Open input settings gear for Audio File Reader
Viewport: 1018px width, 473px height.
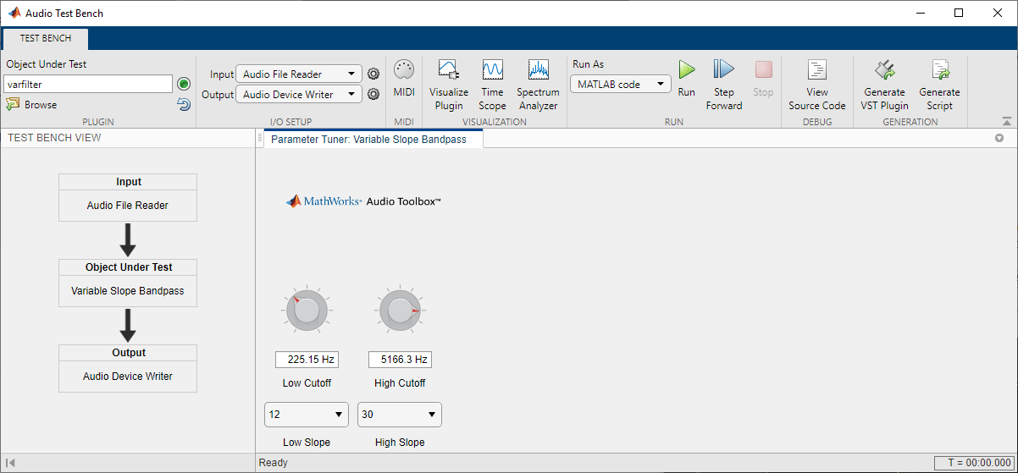pos(373,74)
